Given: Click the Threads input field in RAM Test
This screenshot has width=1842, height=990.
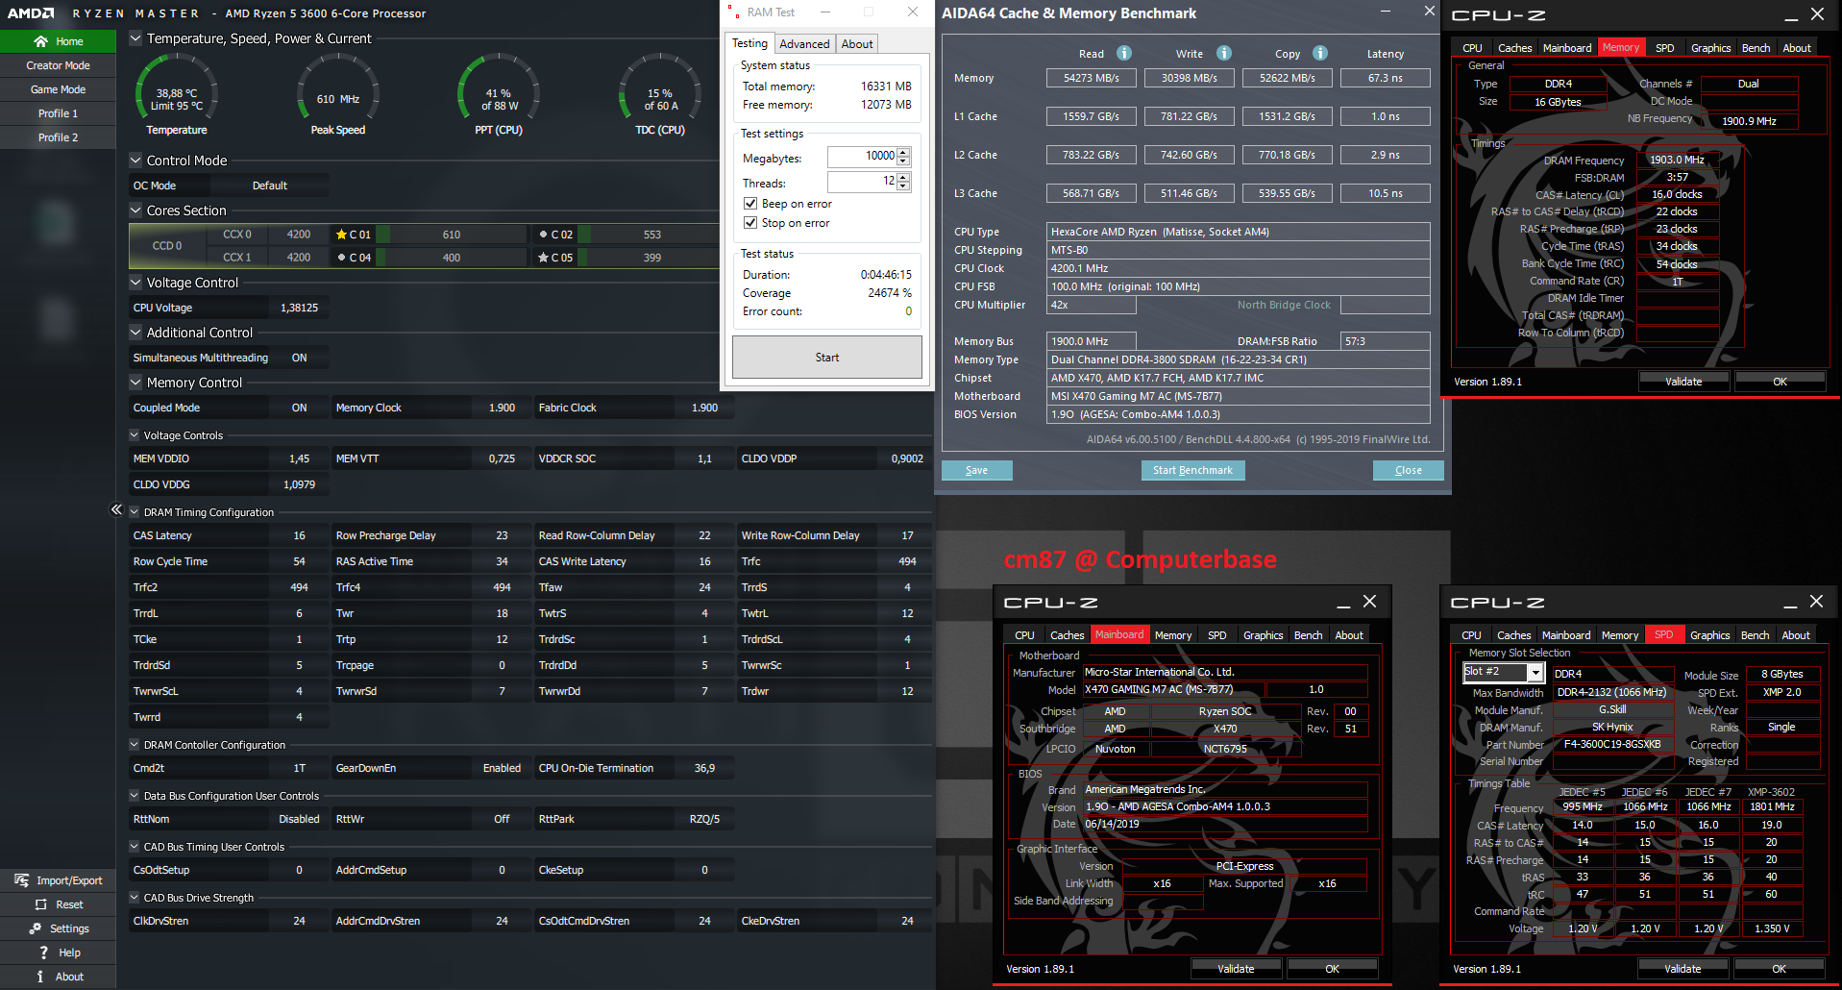Looking at the screenshot, I should (862, 182).
